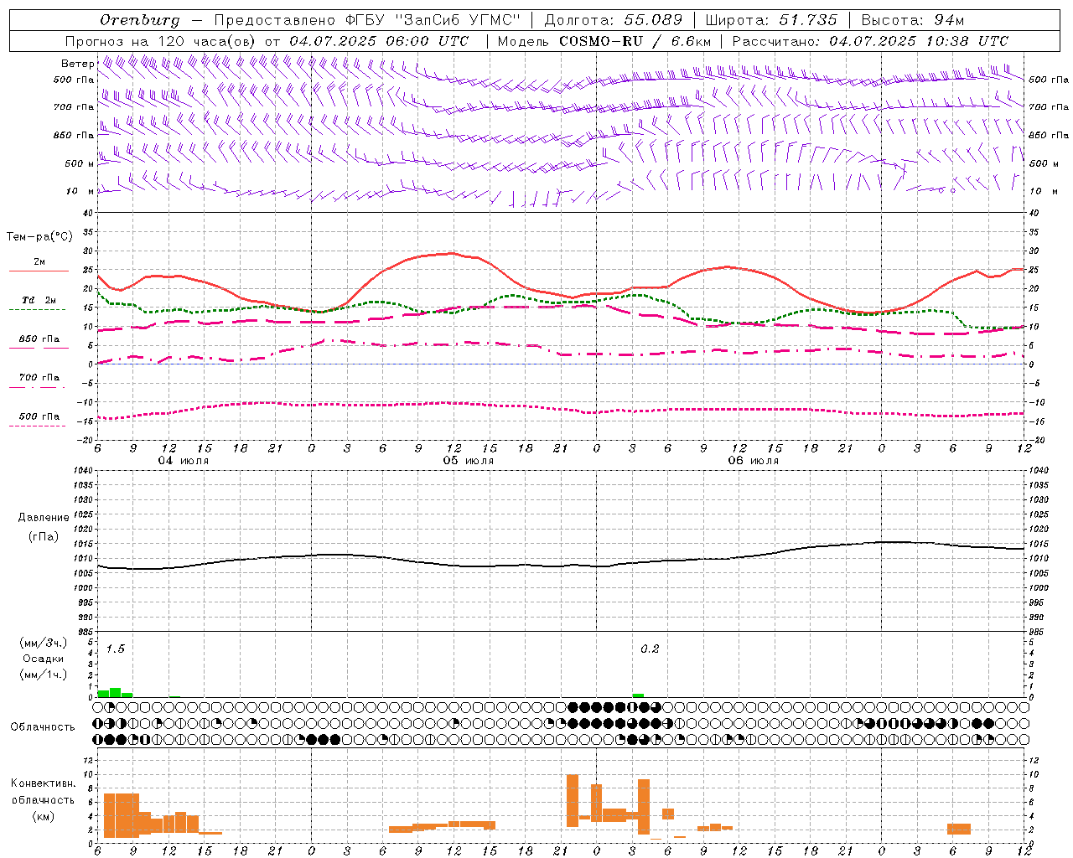
Task: Click the Td 2м legend label
Action: coord(39,300)
